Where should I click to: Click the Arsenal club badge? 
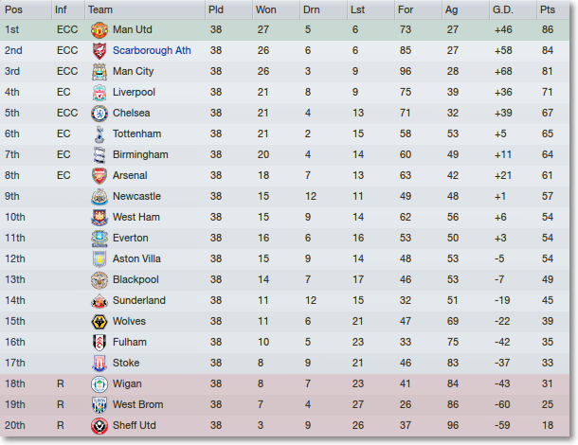(99, 176)
